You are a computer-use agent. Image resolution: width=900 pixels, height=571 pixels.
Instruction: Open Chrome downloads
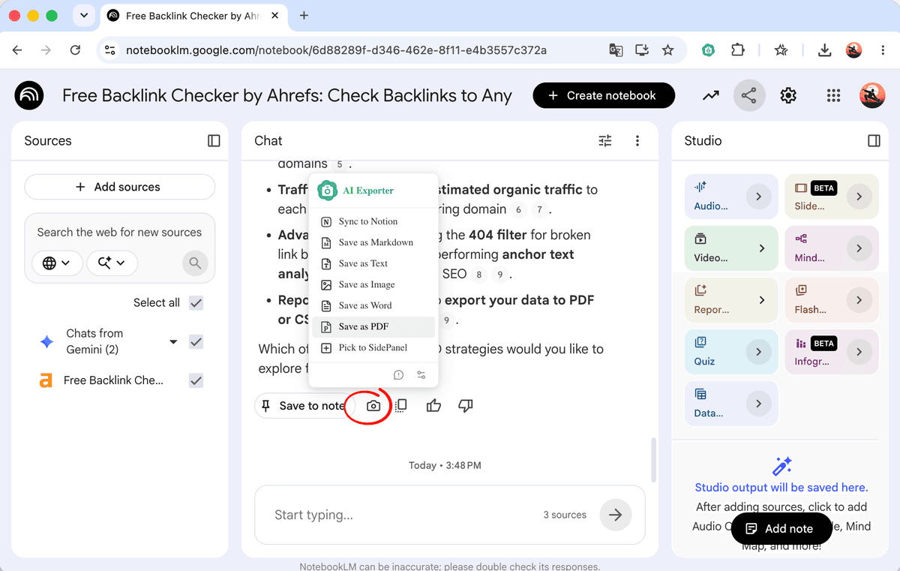(824, 50)
